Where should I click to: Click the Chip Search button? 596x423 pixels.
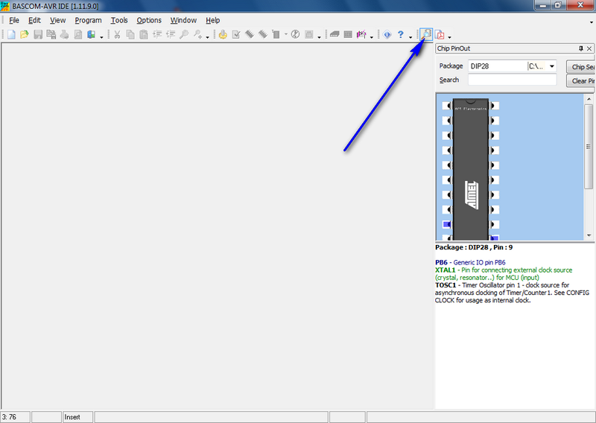click(581, 67)
